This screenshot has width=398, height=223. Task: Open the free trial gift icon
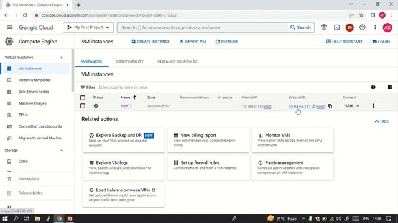pyautogui.click(x=324, y=27)
